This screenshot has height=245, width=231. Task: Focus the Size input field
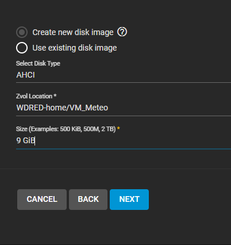point(124,140)
